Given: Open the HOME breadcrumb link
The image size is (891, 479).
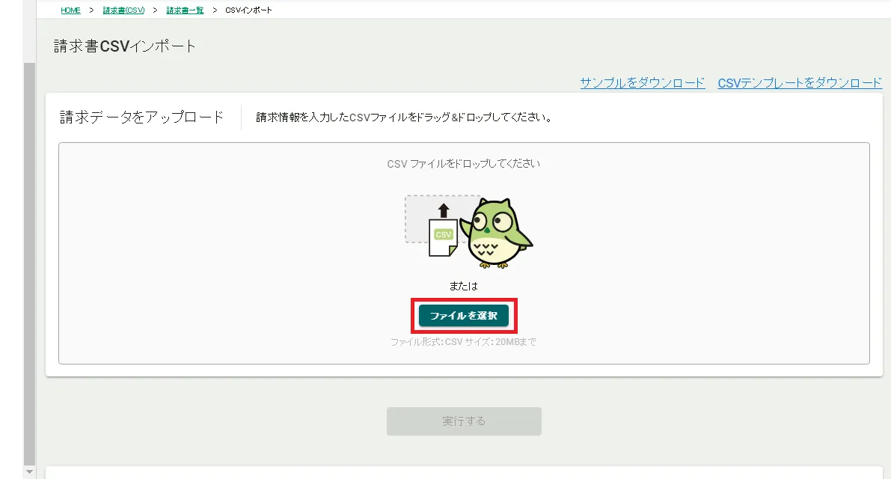Looking at the screenshot, I should tap(70, 10).
